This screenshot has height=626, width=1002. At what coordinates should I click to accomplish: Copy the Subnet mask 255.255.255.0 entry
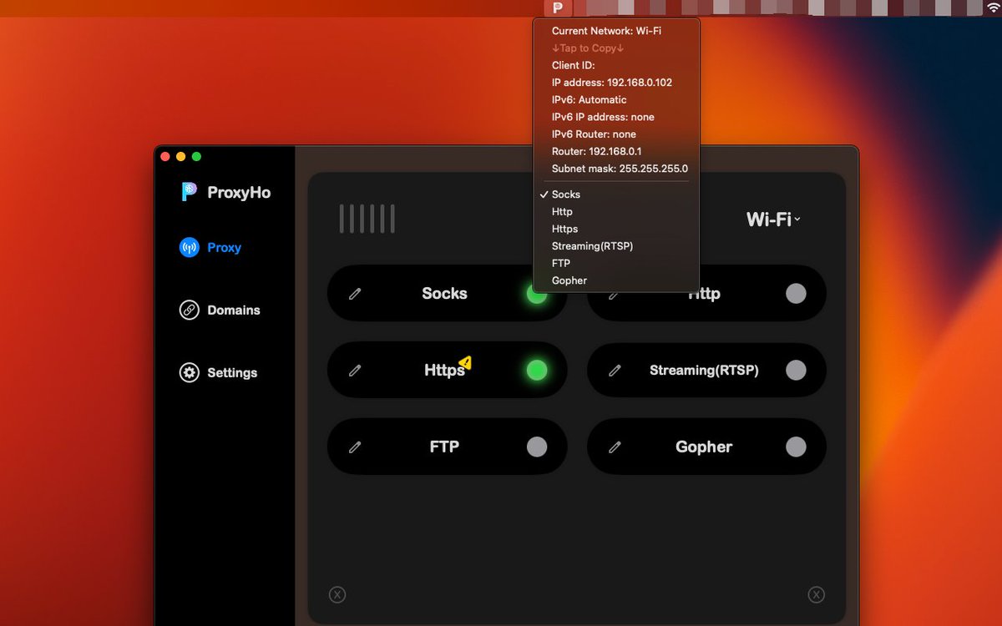coord(616,169)
